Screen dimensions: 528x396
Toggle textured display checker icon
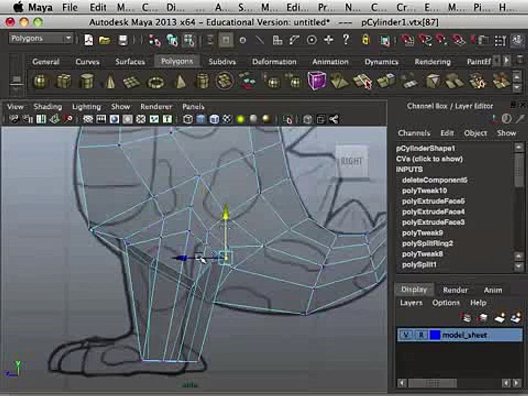coord(227,119)
